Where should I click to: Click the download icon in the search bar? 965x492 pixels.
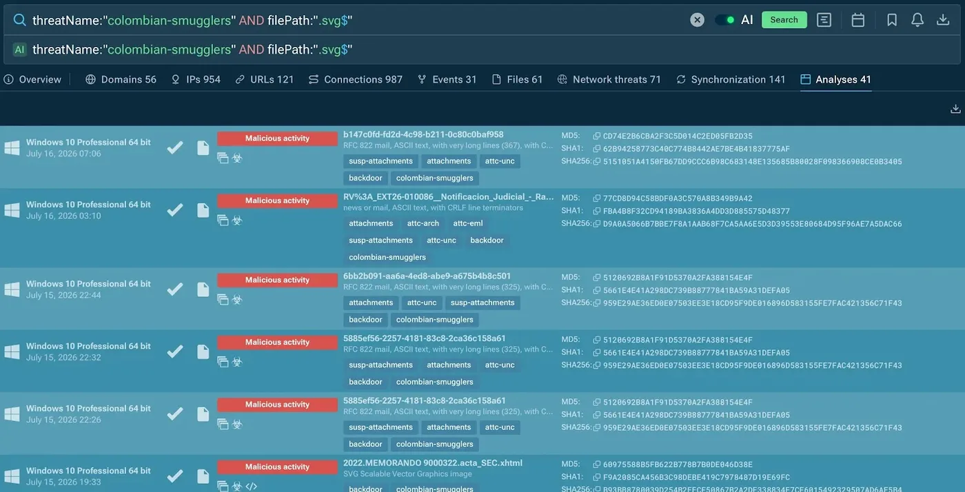click(943, 20)
